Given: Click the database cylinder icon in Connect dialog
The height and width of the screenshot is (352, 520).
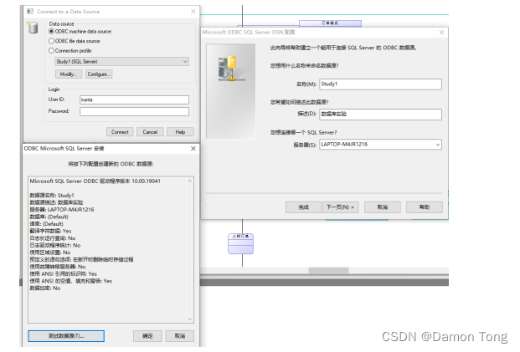Looking at the screenshot, I should [x=33, y=28].
